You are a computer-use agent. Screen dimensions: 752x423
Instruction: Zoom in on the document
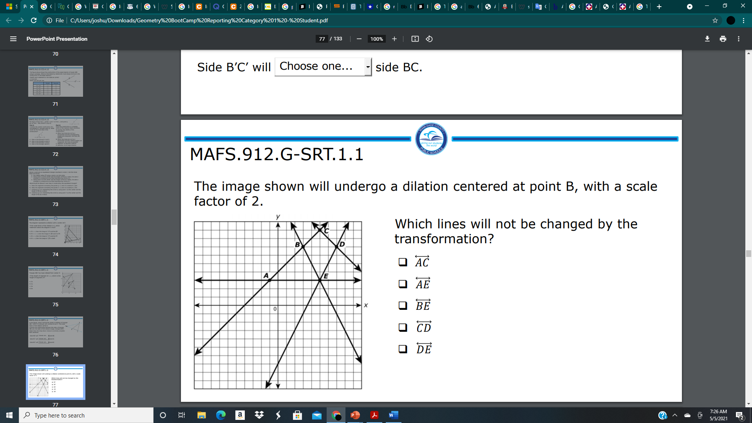[394, 39]
